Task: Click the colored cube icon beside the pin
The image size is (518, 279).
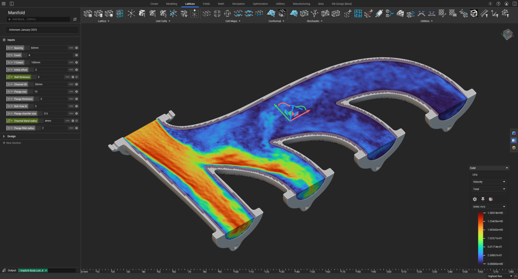Action: [x=491, y=199]
